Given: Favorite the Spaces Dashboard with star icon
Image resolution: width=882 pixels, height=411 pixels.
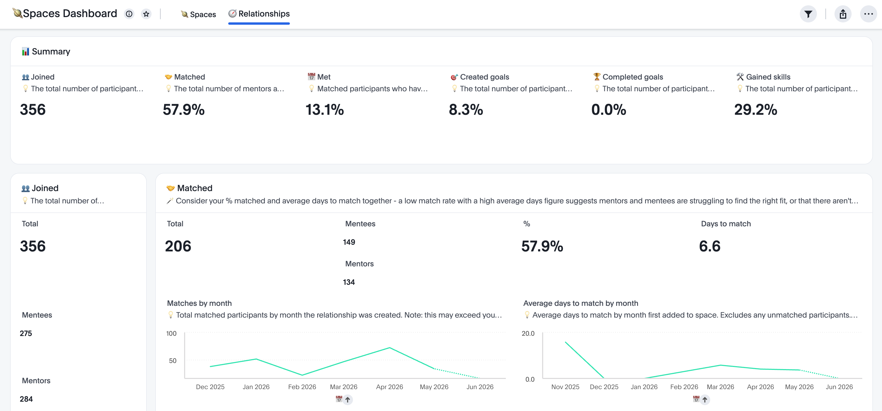Looking at the screenshot, I should (146, 14).
